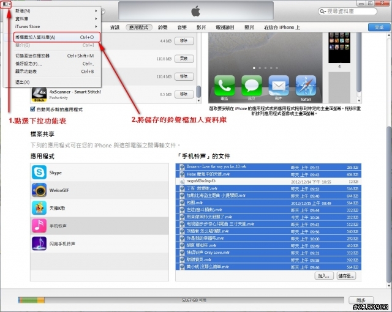Click 移除 button for the 4.4 MB app
Image resolution: width=392 pixels, height=312 pixels.
click(x=184, y=41)
